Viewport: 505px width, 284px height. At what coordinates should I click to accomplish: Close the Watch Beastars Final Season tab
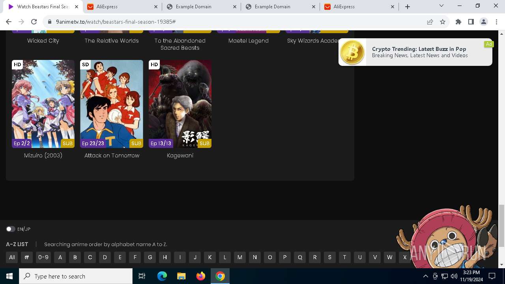coord(77,7)
